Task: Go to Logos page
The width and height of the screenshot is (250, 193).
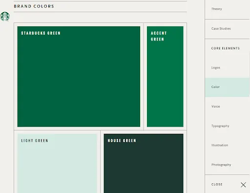Action: point(216,67)
